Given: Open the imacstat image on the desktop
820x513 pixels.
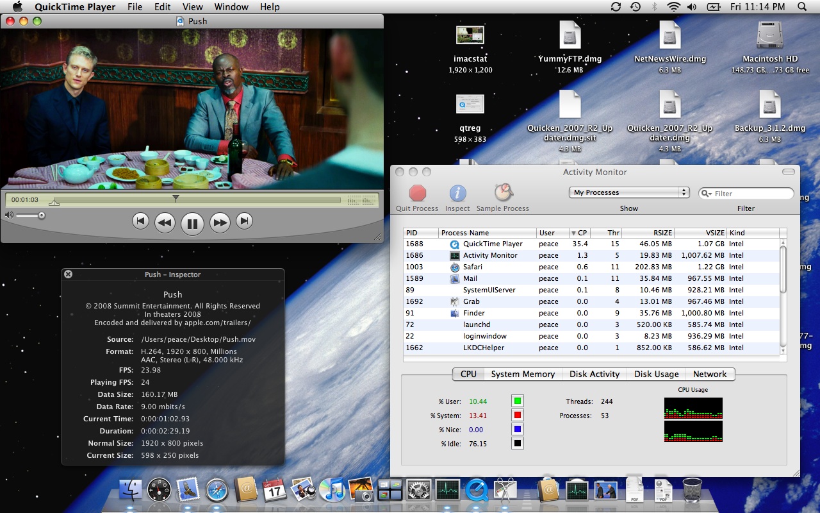Looking at the screenshot, I should pos(470,35).
